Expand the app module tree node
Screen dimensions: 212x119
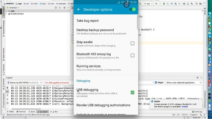pyautogui.click(x=6, y=11)
